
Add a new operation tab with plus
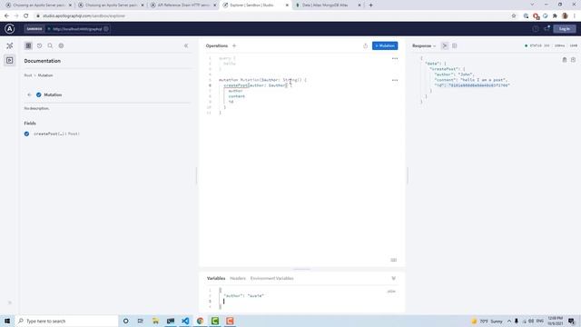coord(234,45)
